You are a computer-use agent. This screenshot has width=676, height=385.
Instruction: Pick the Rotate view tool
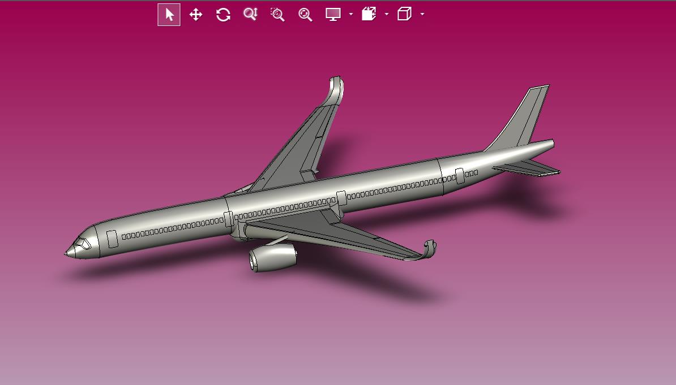pyautogui.click(x=223, y=15)
